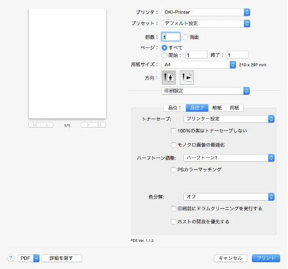
Task: Enable PSカラーマッチング checkbox
Action: pyautogui.click(x=173, y=170)
